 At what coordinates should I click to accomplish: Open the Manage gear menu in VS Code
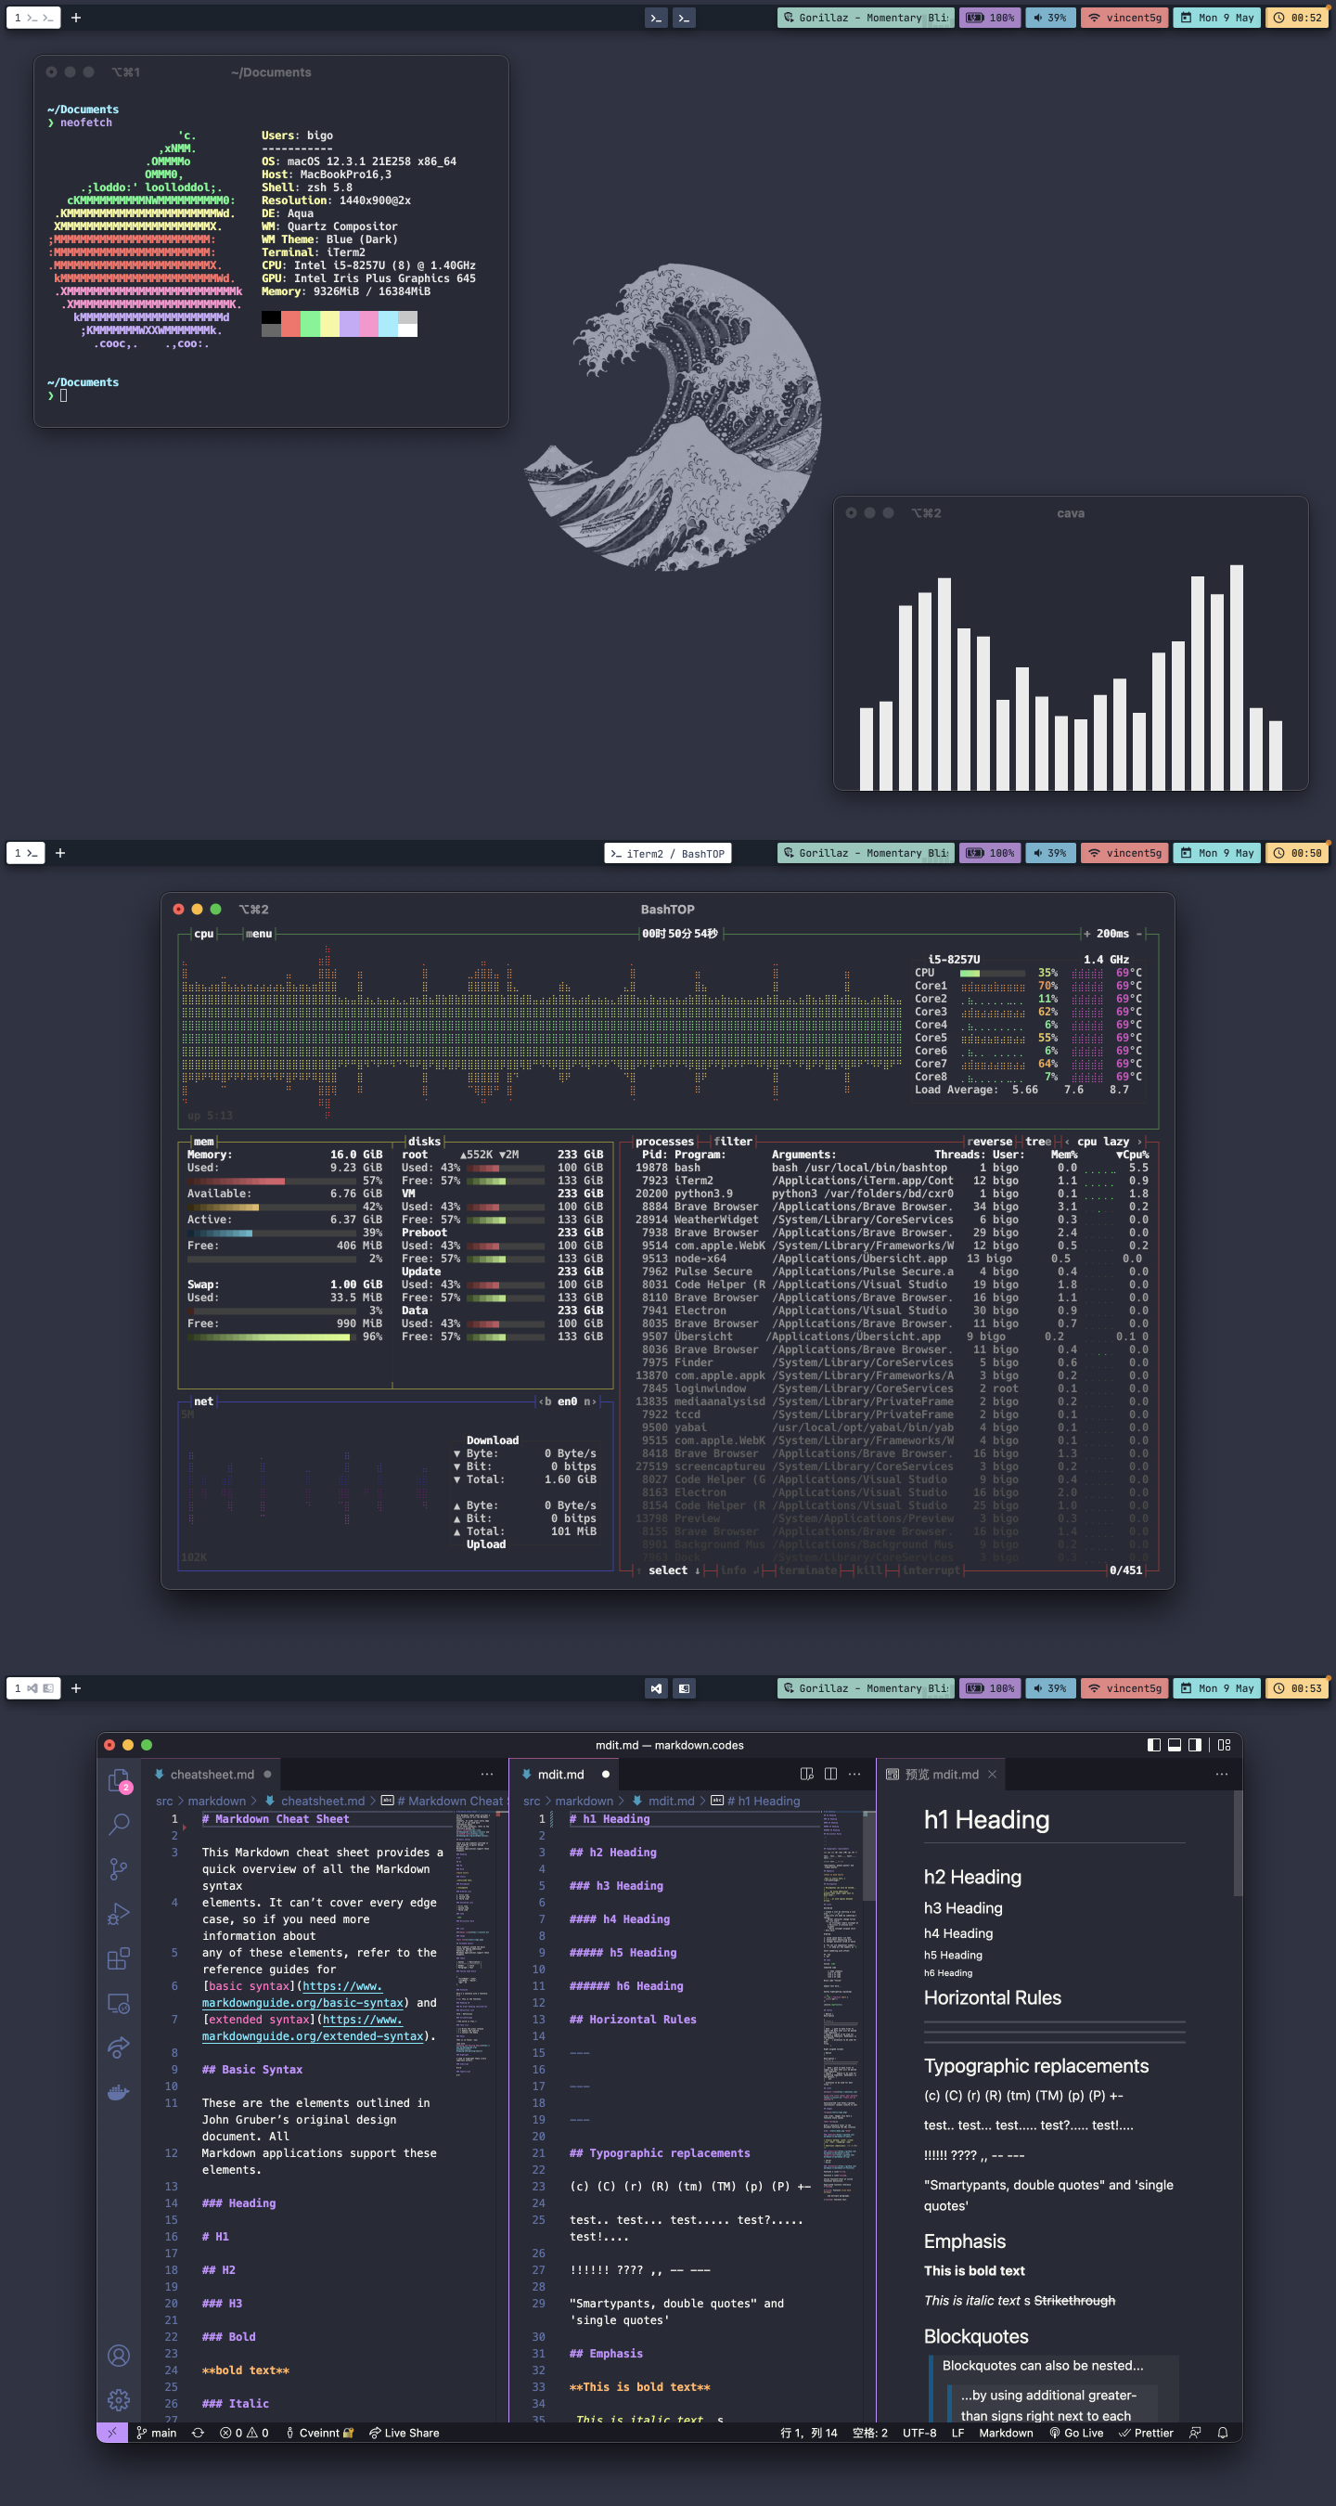tap(119, 2400)
